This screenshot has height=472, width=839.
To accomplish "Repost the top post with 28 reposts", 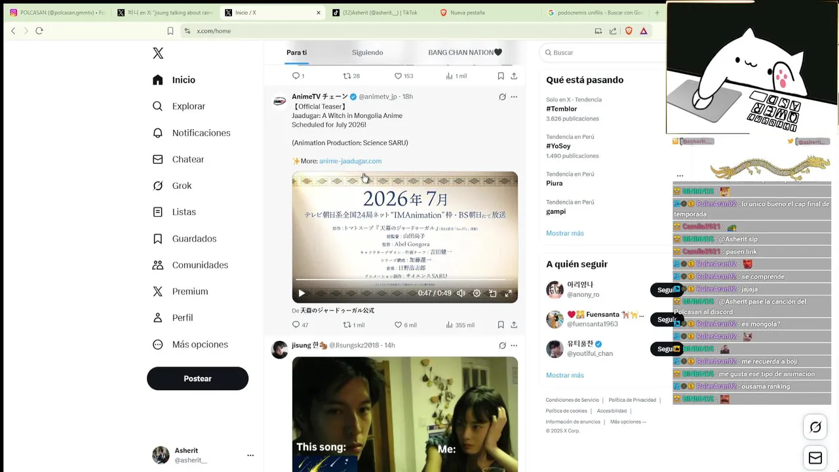I will point(352,76).
